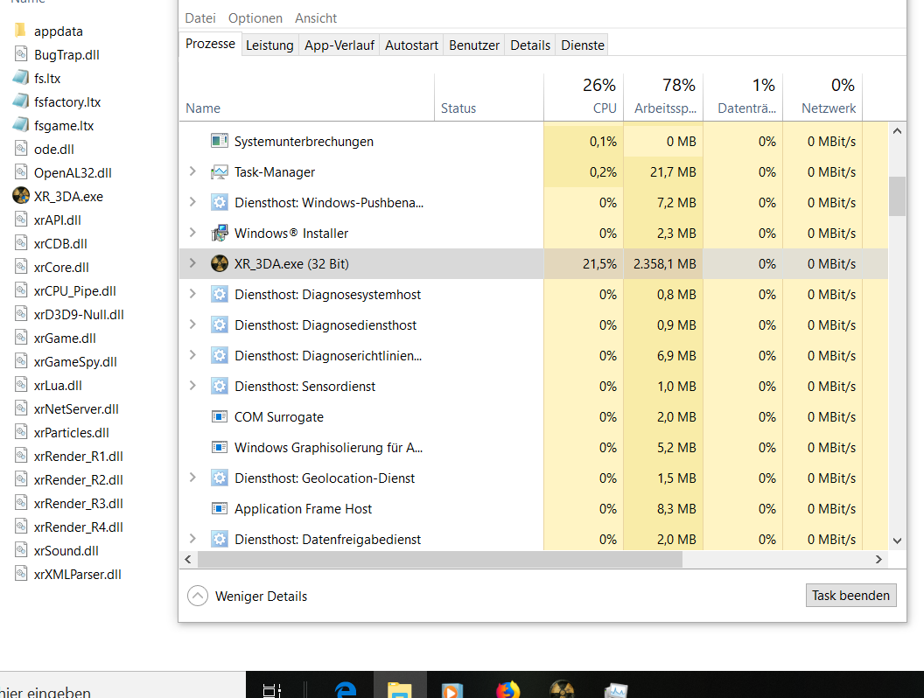Click the horizontal scrollbar thumb in process list
Screen dimensions: 924x698
[x=439, y=559]
